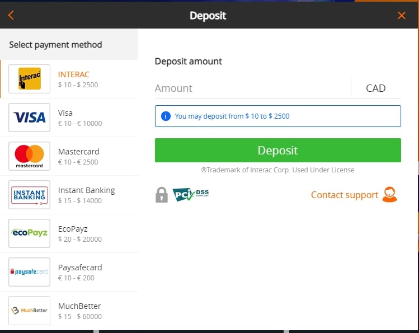
Task: Click the Interac trademark notice text
Action: pyautogui.click(x=277, y=170)
